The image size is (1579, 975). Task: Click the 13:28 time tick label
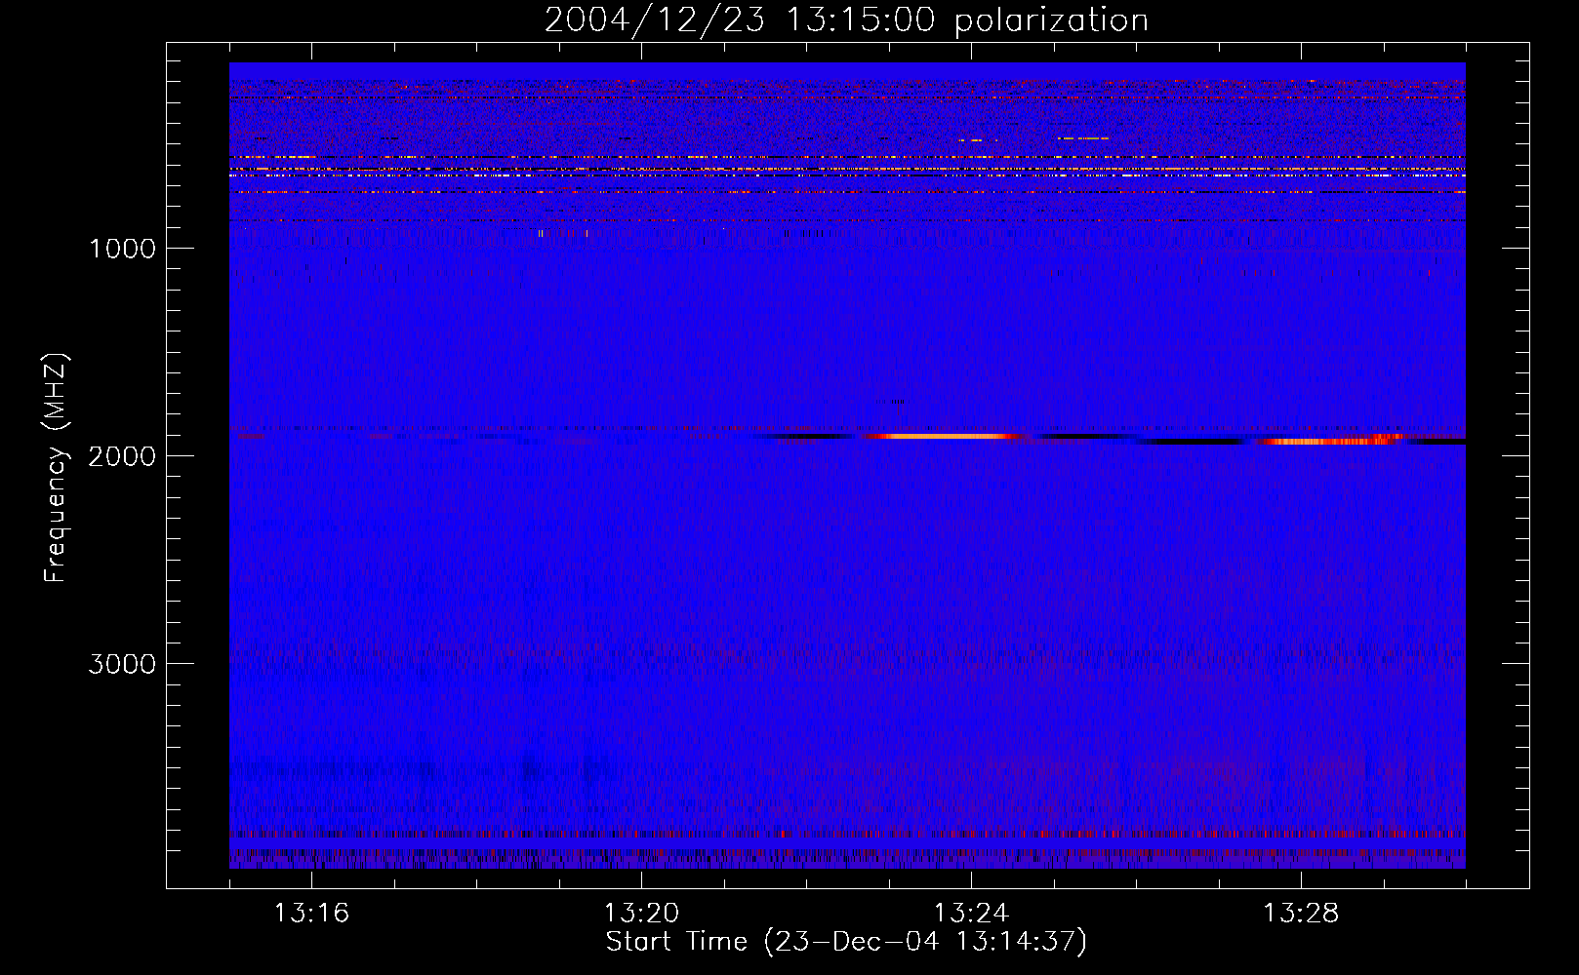click(x=1301, y=914)
